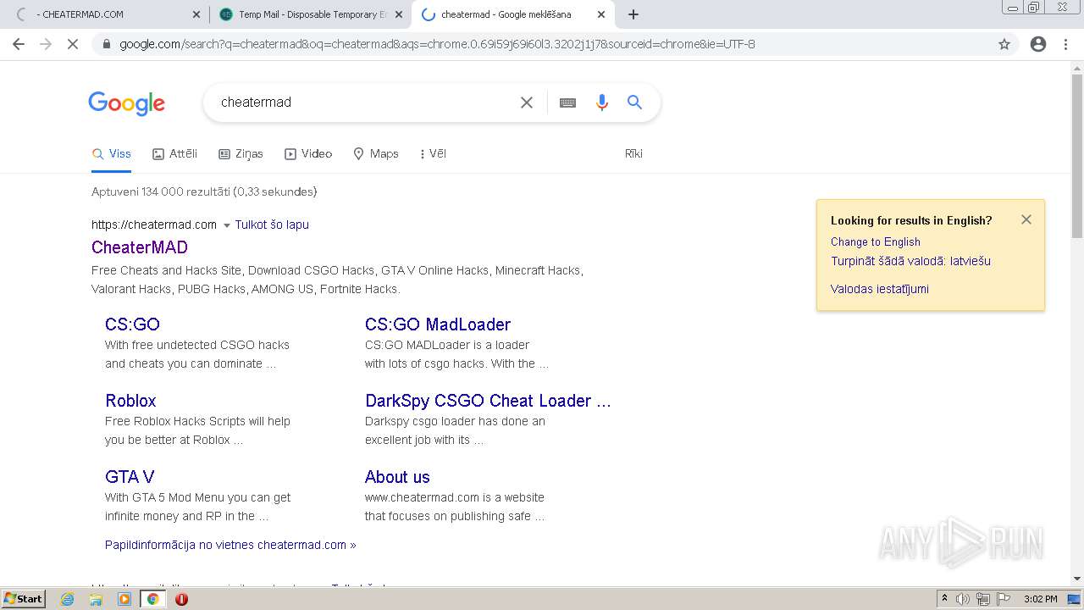Click the page vertical scrollbar thumb
This screenshot has width=1084, height=610.
click(1077, 155)
